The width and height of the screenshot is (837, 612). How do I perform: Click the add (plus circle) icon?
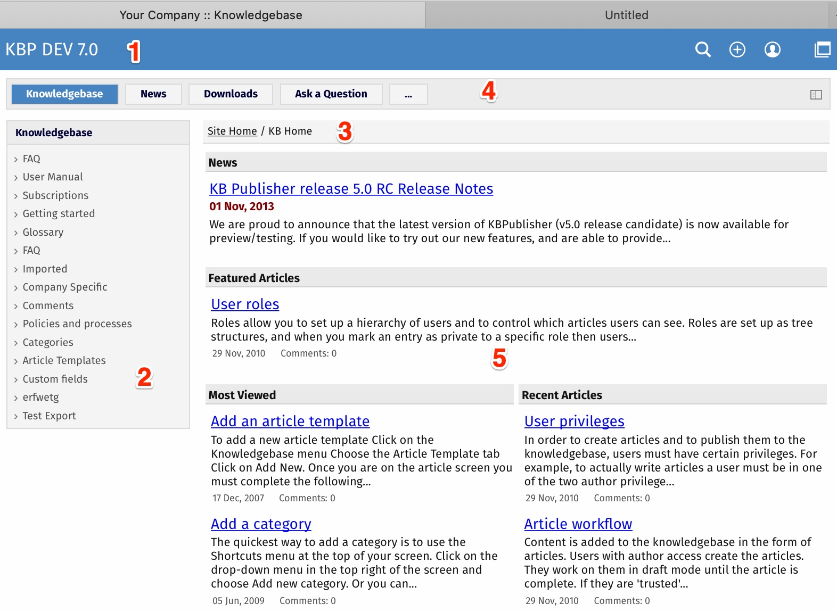(737, 49)
